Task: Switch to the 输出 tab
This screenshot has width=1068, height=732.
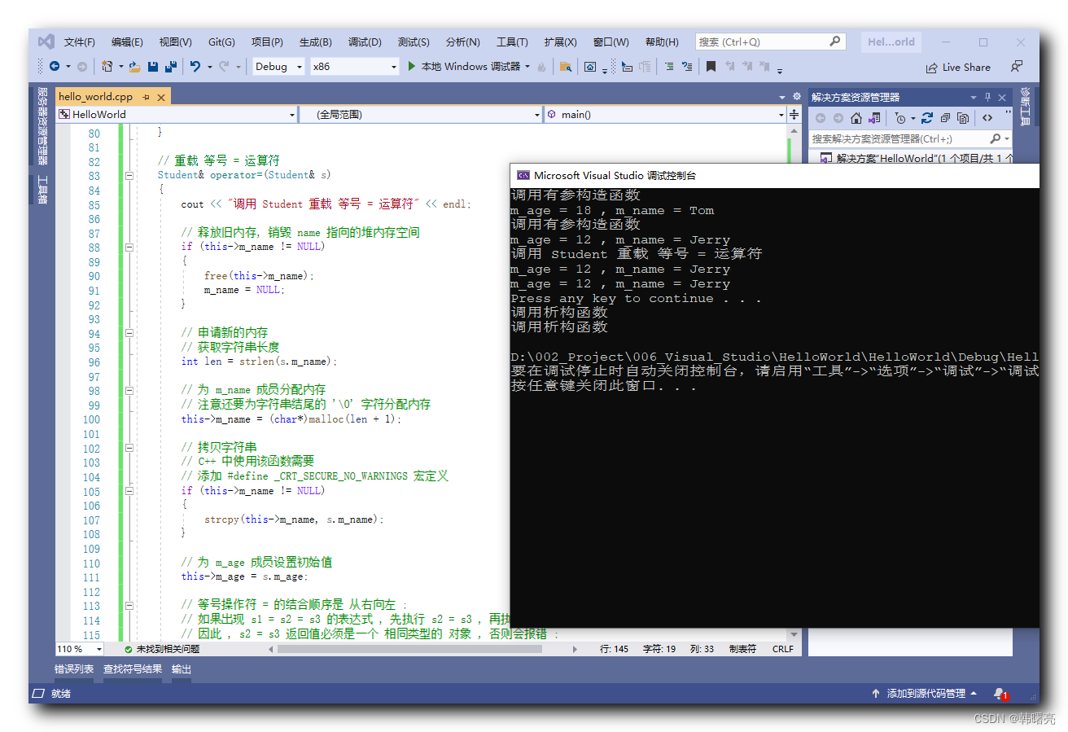Action: pos(181,669)
